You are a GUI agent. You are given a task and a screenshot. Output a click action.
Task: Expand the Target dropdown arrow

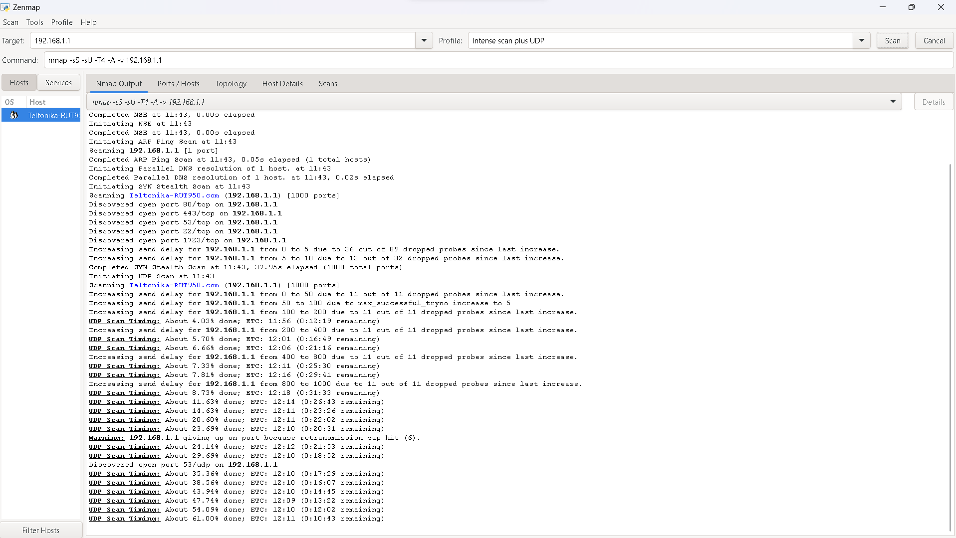click(424, 40)
